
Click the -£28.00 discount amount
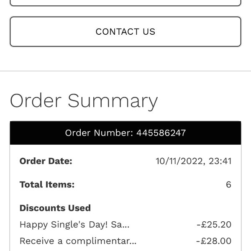pos(213,241)
